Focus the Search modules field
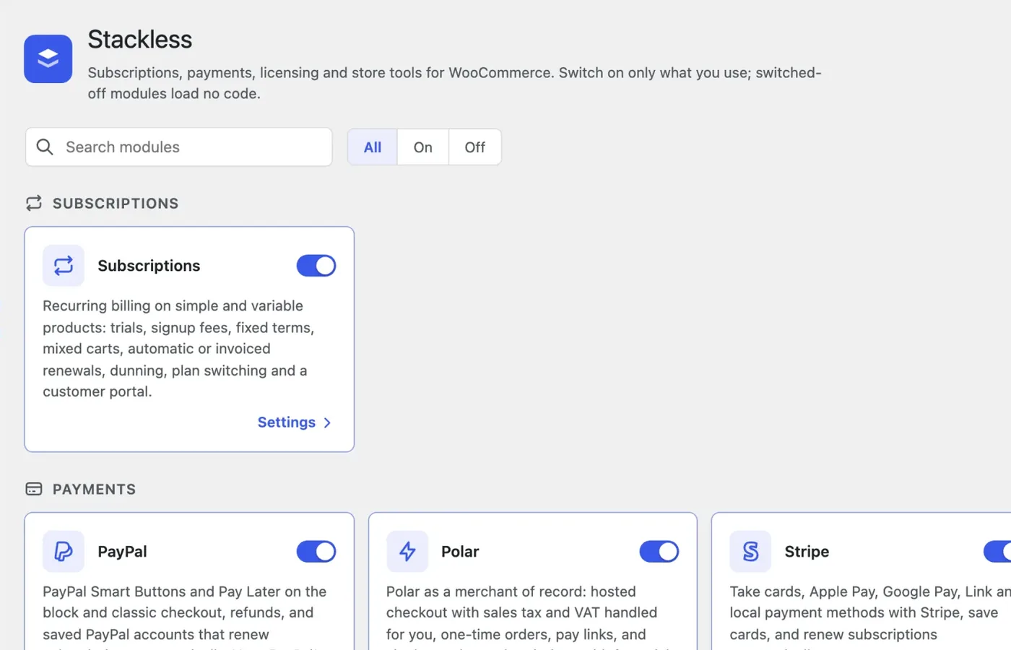Screen dimensions: 1011x650 [179, 147]
